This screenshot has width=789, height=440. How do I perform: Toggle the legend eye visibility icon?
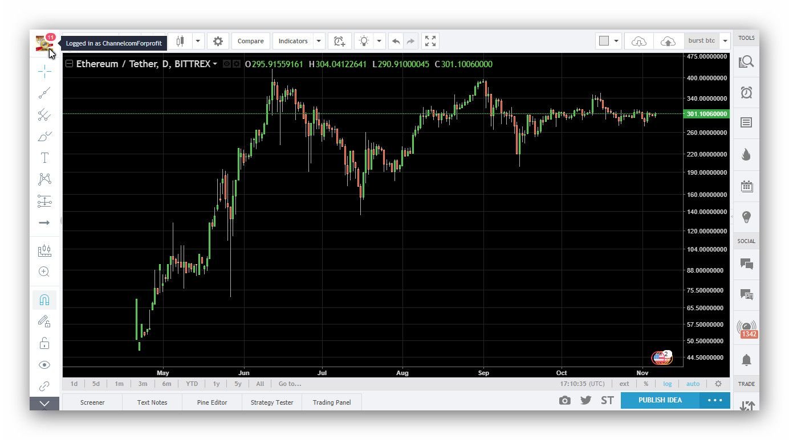[x=227, y=64]
